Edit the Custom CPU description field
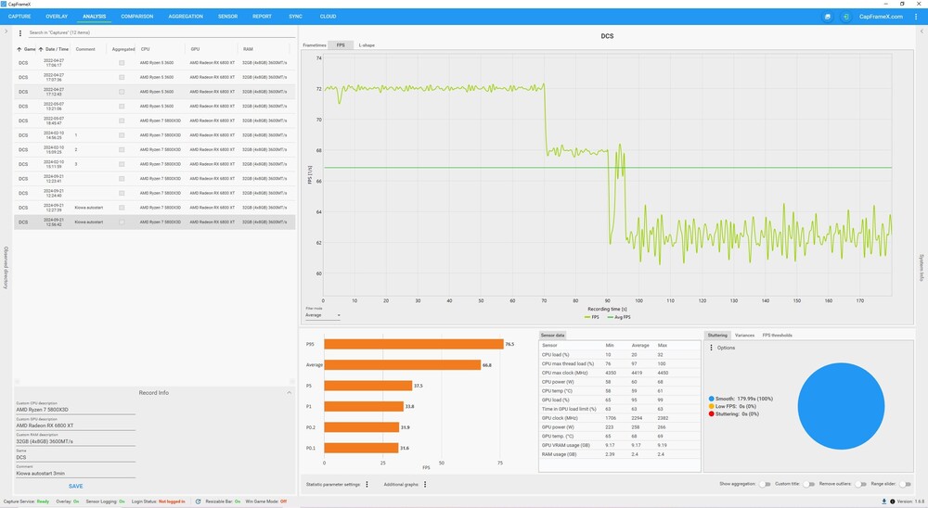 click(x=75, y=409)
